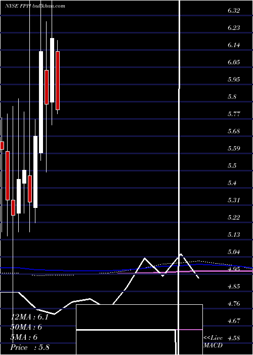This screenshot has height=355, width=253.
Task: Click the 5.68 price axis label
Action: (234, 131)
